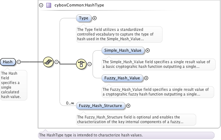The height and width of the screenshot is (140, 221).
Task: Click the cyboxCommon:HashType title label
Action: (79, 5)
